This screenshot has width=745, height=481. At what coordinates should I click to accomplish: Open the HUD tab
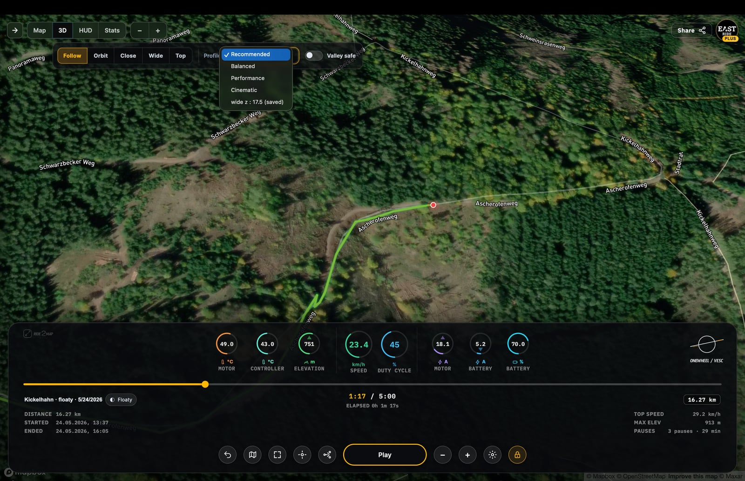[85, 30]
